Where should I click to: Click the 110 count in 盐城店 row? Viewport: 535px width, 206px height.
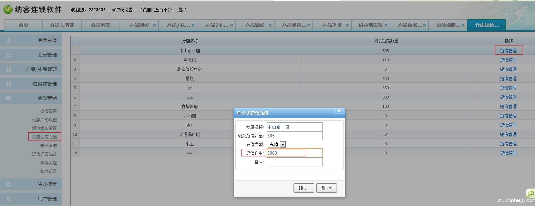(385, 60)
